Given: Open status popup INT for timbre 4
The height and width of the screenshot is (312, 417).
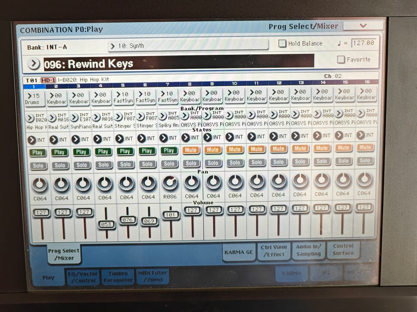Looking at the screenshot, I should [x=98, y=139].
